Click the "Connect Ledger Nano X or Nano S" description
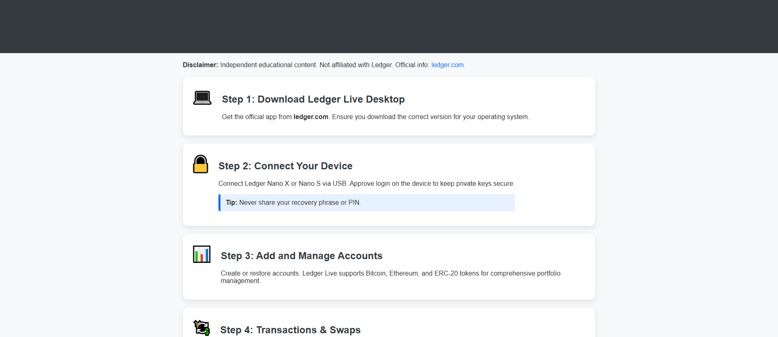Viewport: 778px width, 337px height. pyautogui.click(x=366, y=184)
